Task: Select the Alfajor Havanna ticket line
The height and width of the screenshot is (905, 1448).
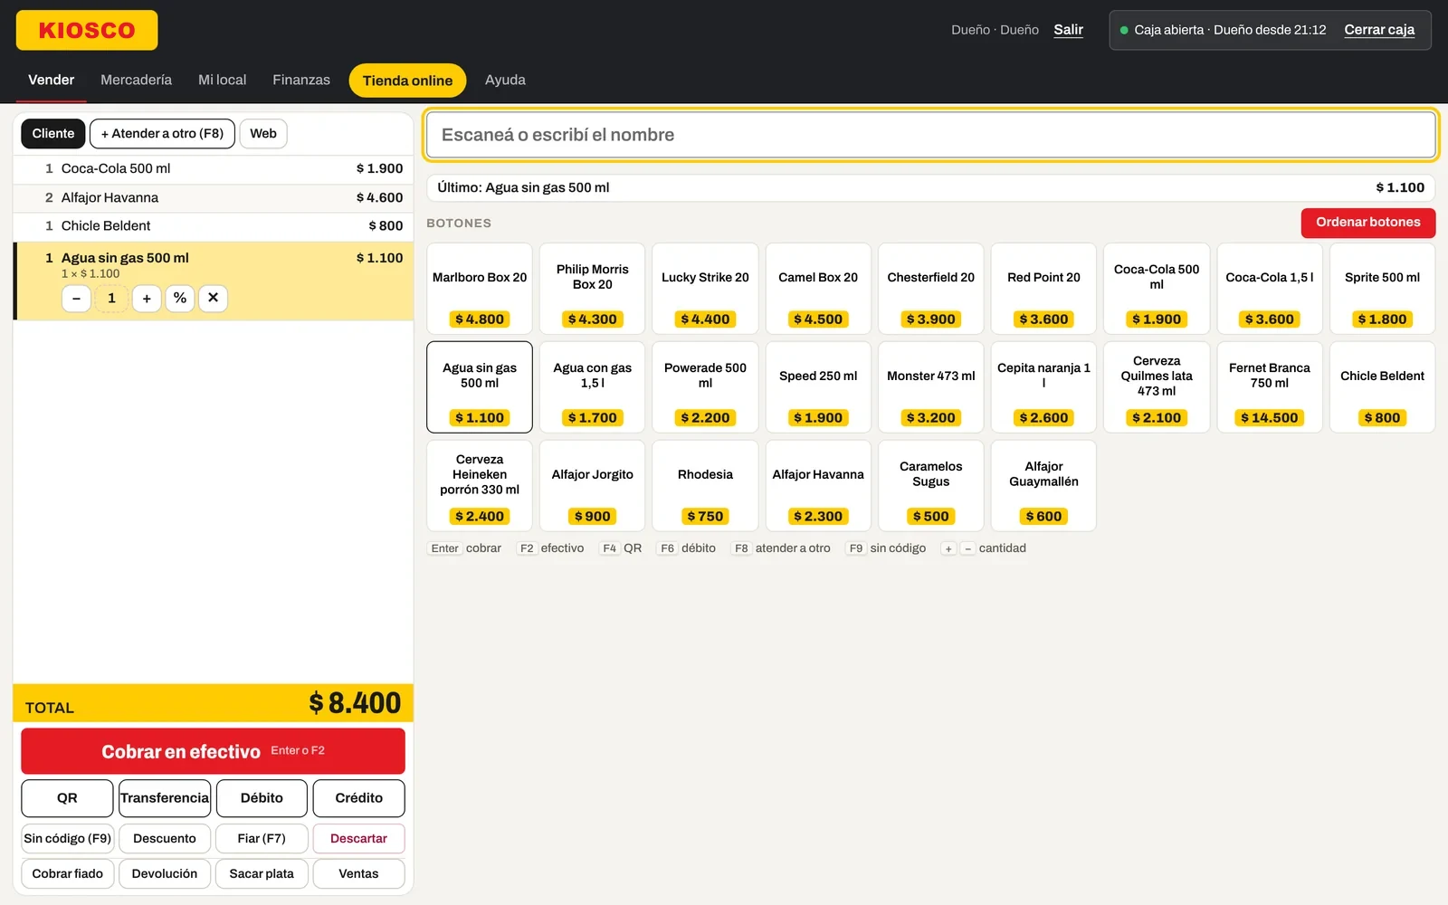Action: click(x=214, y=198)
